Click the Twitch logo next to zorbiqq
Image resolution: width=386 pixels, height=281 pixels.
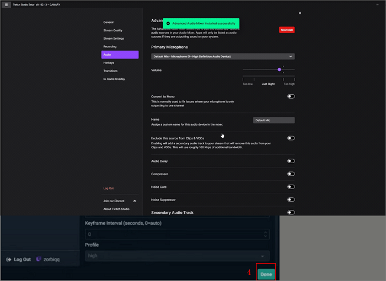tap(39, 259)
